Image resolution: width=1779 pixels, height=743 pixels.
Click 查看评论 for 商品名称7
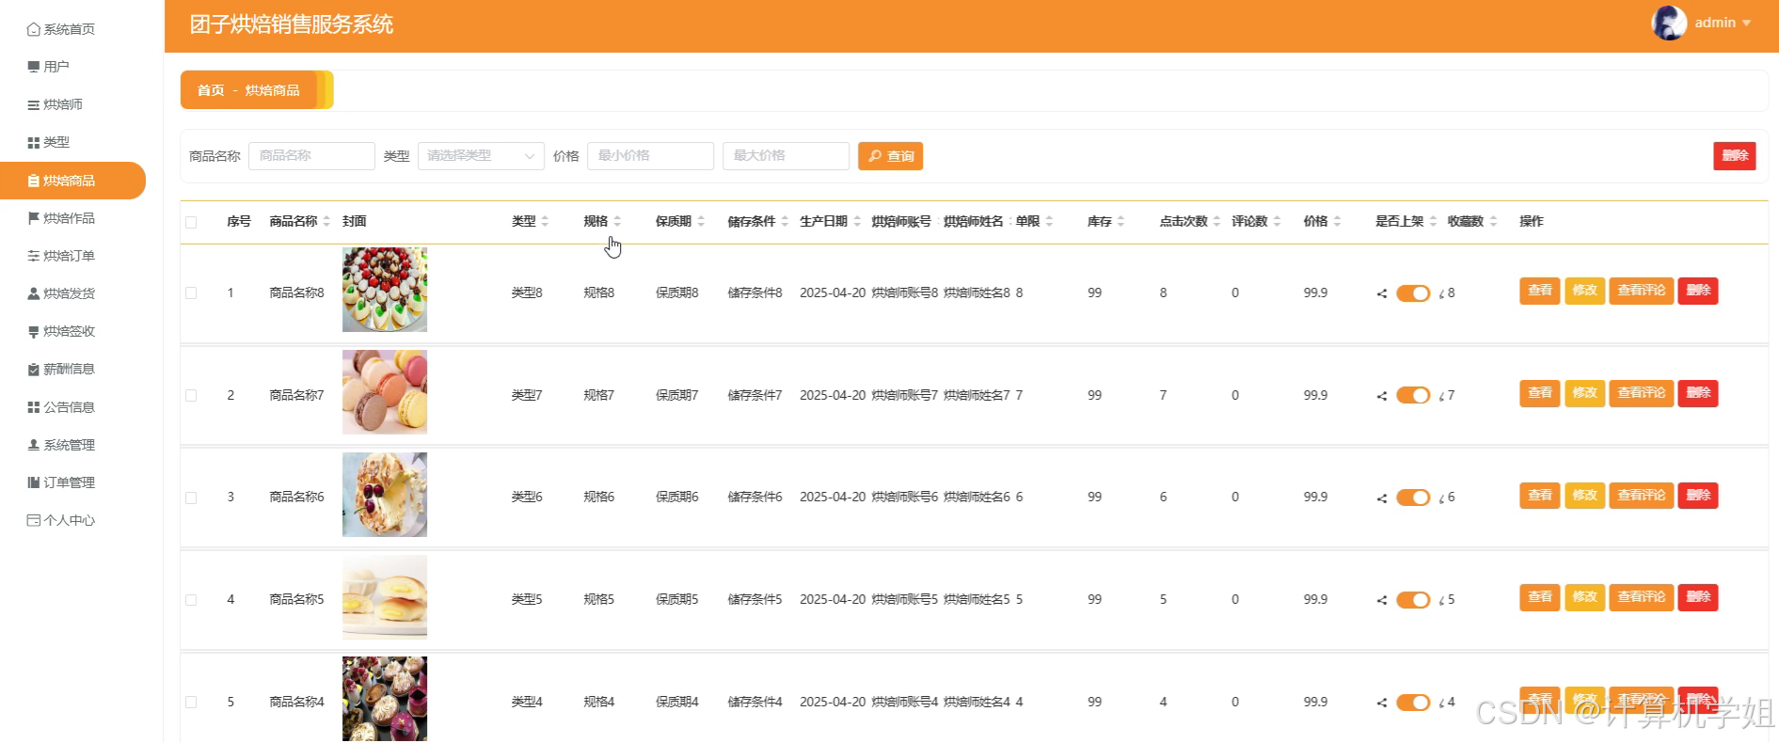point(1641,393)
